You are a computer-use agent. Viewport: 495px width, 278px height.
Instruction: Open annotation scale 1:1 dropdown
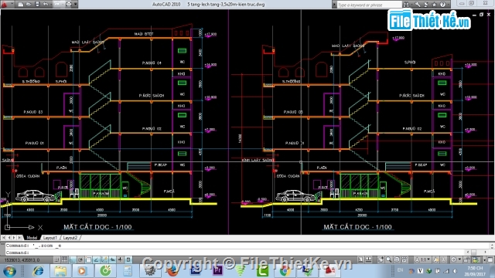tap(422, 259)
